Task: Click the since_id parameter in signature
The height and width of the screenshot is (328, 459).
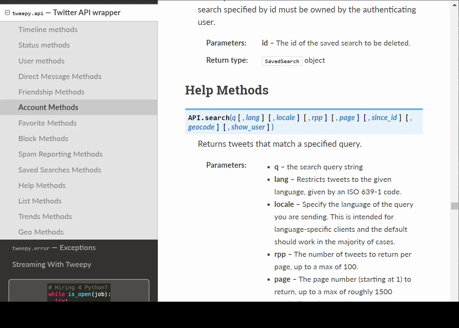Action: (x=384, y=118)
